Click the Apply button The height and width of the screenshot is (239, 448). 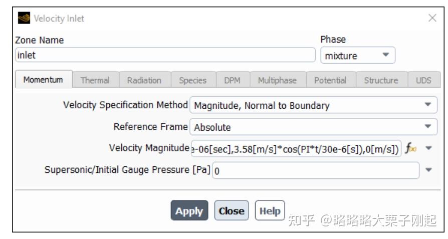pos(189,211)
